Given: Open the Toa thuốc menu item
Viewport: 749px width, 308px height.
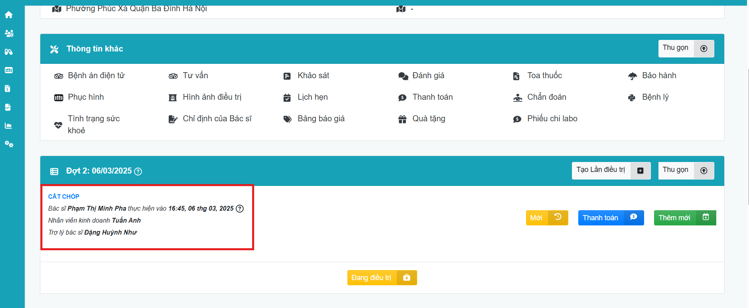Looking at the screenshot, I should (x=544, y=76).
